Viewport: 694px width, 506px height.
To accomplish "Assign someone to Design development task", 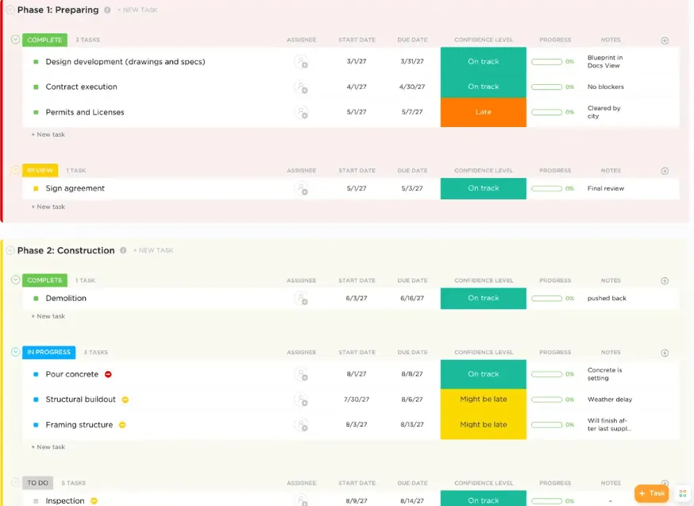I will (301, 61).
